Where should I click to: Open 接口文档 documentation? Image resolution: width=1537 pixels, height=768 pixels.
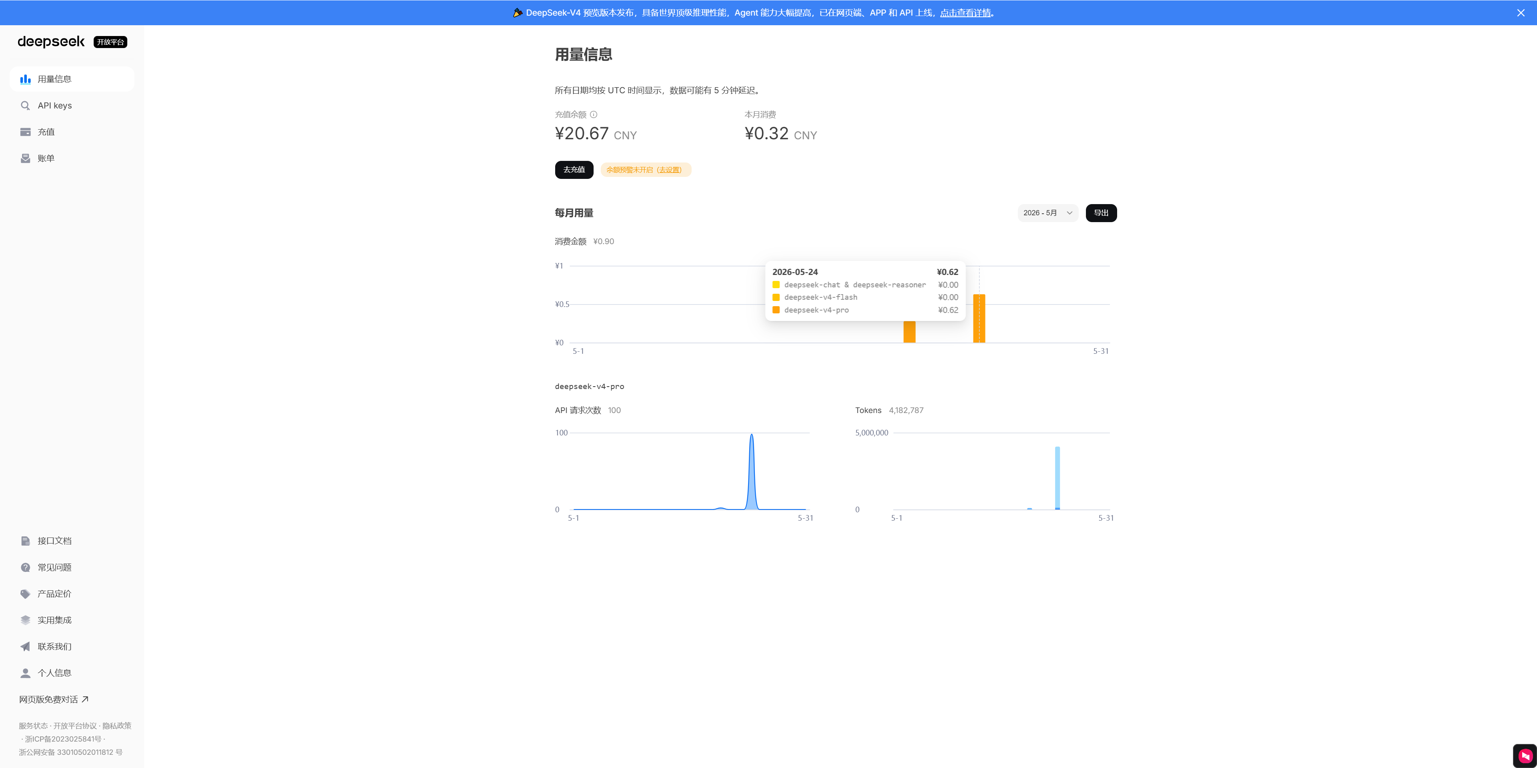click(72, 541)
